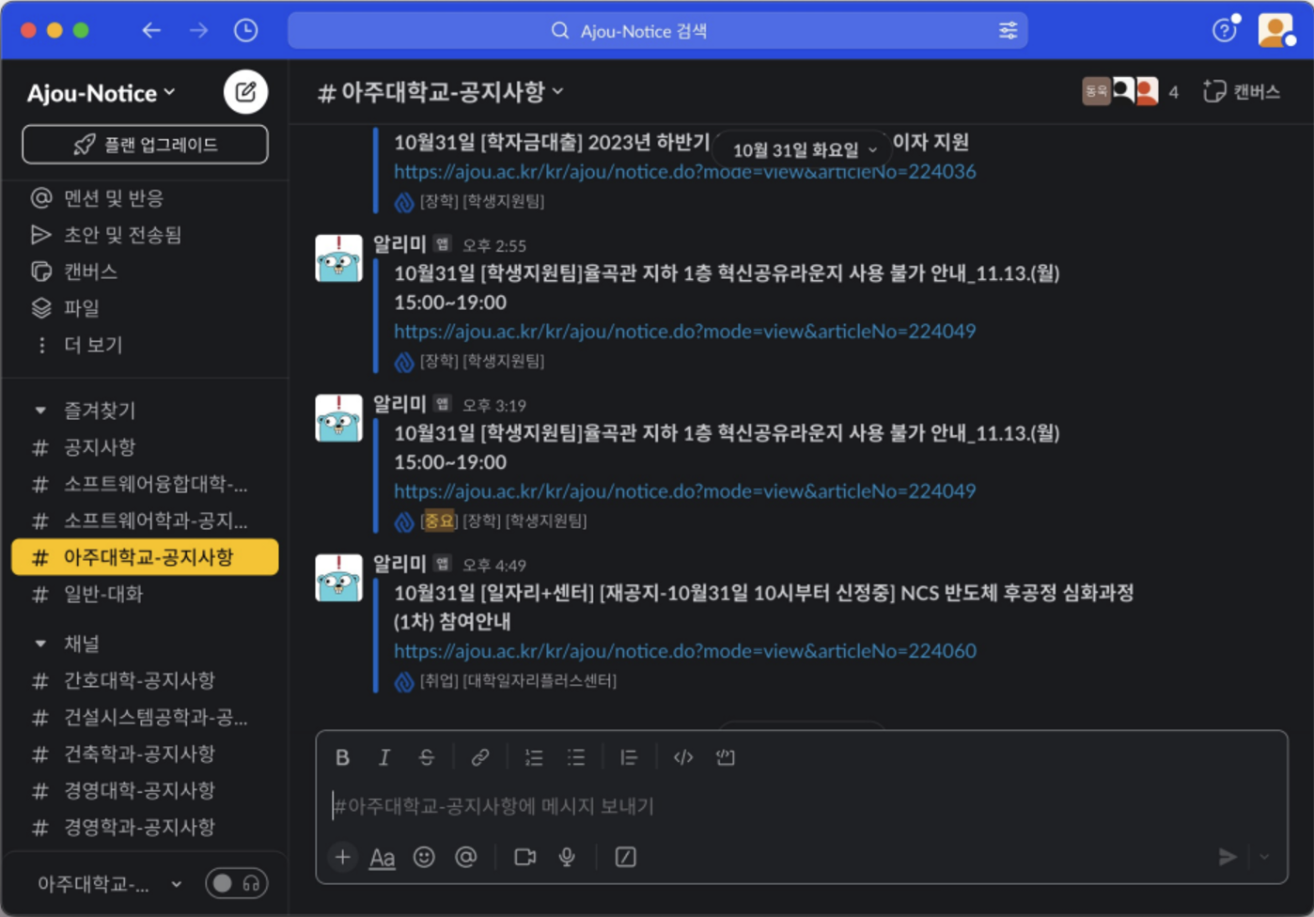
Task: Open 아주대학교-... huddle dropdown at bottom
Action: point(109,884)
